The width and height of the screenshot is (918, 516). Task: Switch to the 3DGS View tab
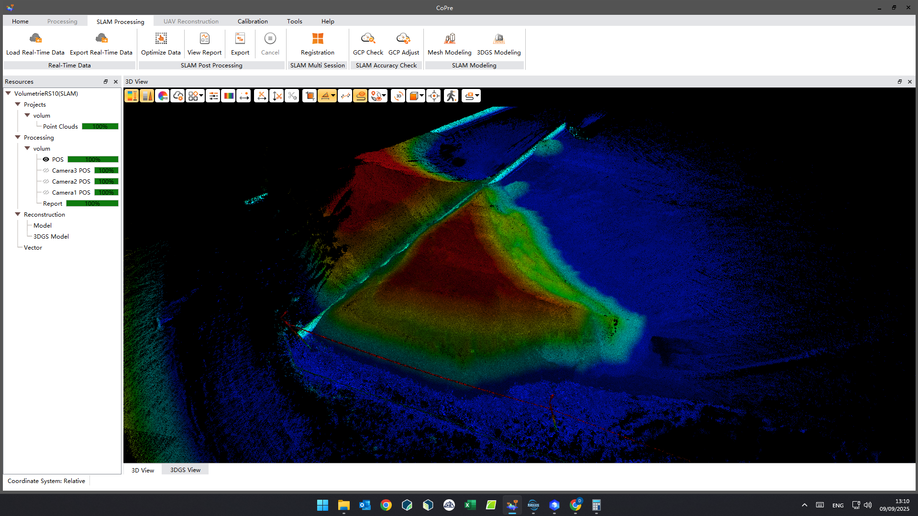pos(185,470)
